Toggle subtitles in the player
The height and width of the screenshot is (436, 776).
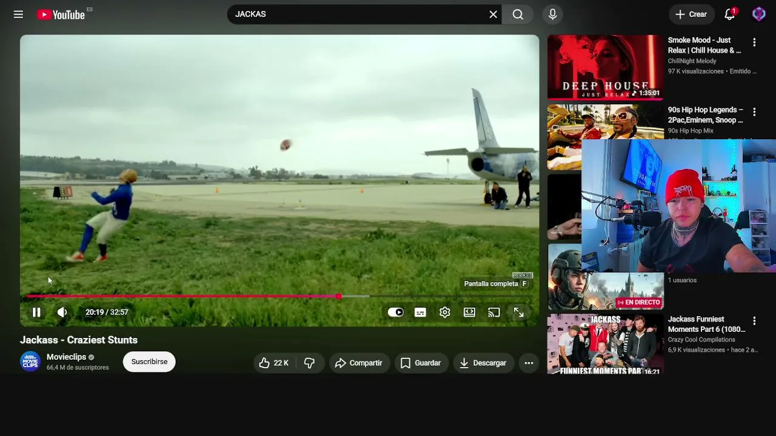(420, 312)
